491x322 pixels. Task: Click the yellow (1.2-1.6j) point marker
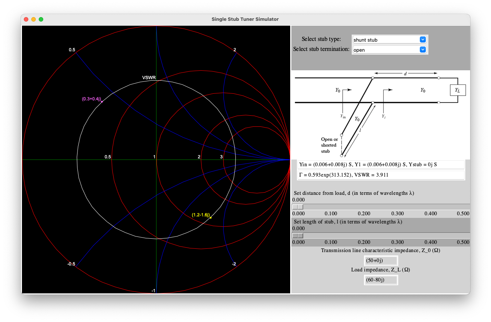point(211,218)
